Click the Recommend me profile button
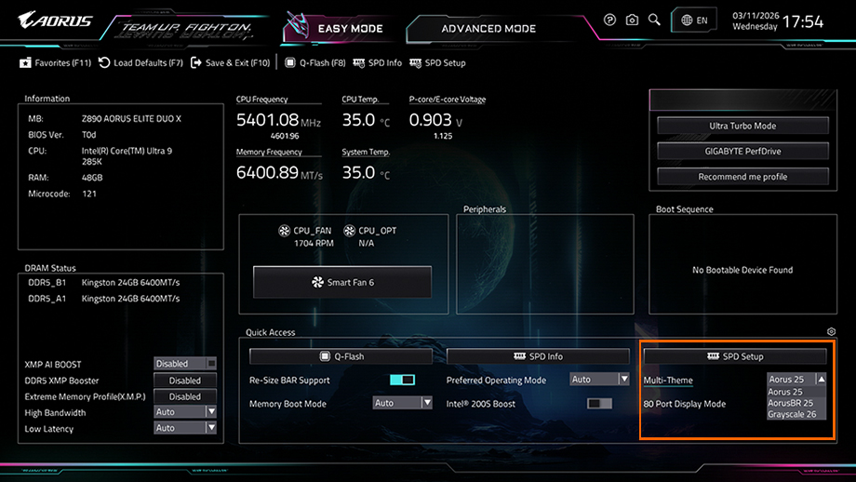The width and height of the screenshot is (856, 482). 742,177
